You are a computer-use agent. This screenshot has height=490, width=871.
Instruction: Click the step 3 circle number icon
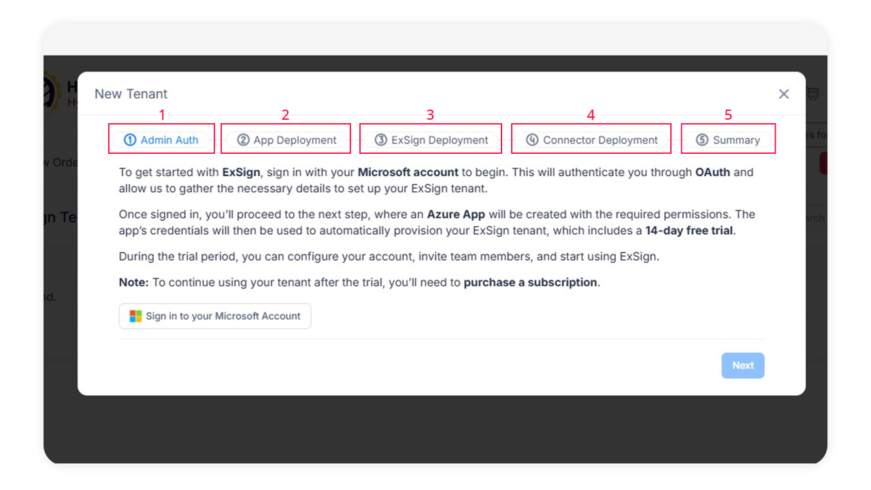[381, 140]
